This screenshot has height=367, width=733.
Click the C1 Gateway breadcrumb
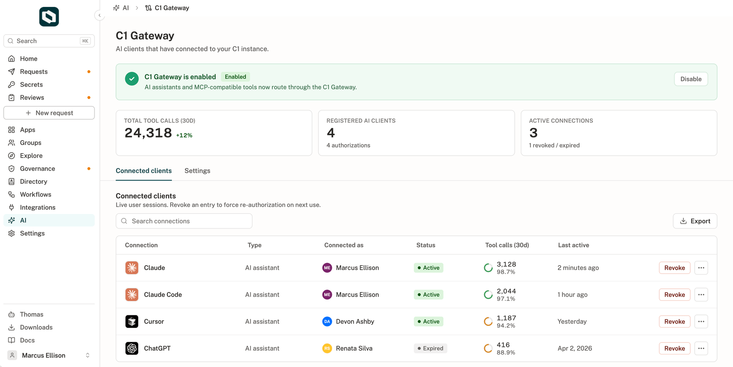click(x=167, y=8)
